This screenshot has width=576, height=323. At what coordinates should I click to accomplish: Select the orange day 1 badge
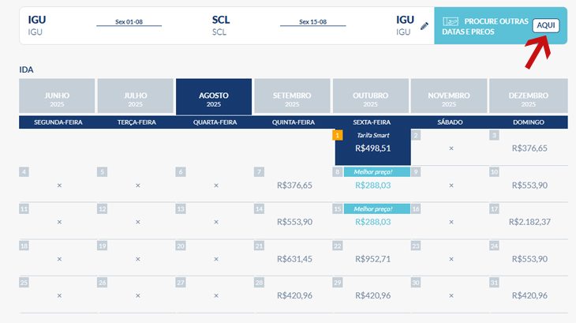337,135
